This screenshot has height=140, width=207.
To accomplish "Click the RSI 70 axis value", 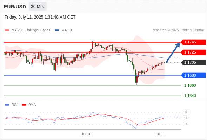I will pos(186,112).
